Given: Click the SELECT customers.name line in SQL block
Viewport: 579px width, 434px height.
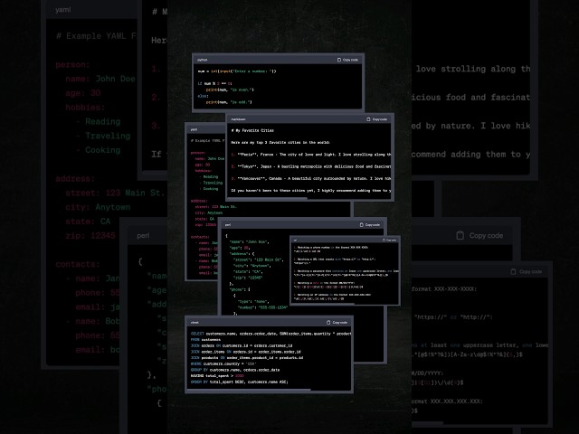Looking at the screenshot, I should 271,334.
